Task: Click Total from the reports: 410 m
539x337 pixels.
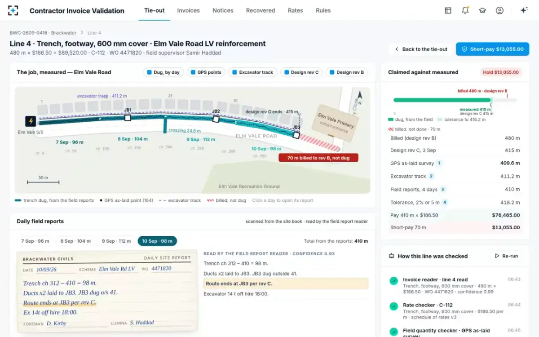Action: point(336,241)
